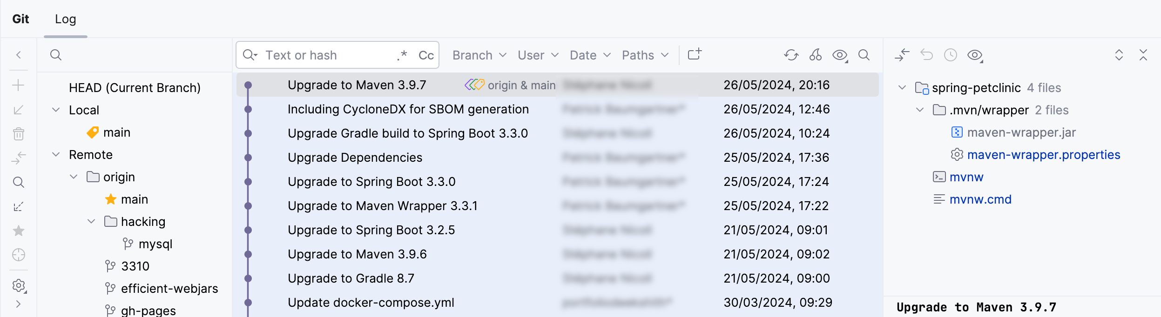Open new Git log tab icon
This screenshot has height=317, width=1161.
695,55
